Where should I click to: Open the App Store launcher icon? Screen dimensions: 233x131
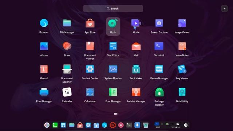coord(90,23)
